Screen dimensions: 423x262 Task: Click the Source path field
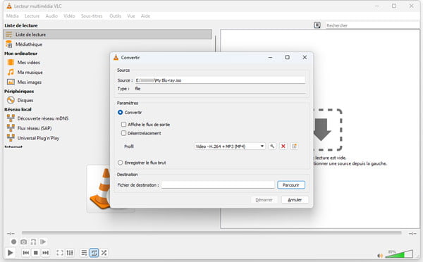pos(220,80)
